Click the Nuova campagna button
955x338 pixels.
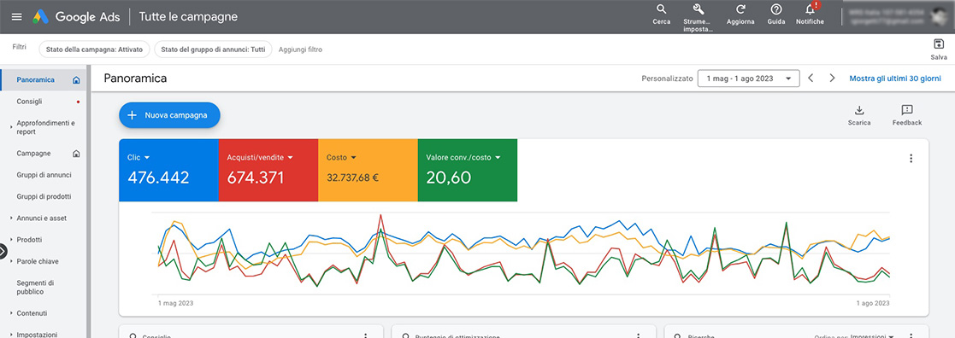(x=169, y=115)
